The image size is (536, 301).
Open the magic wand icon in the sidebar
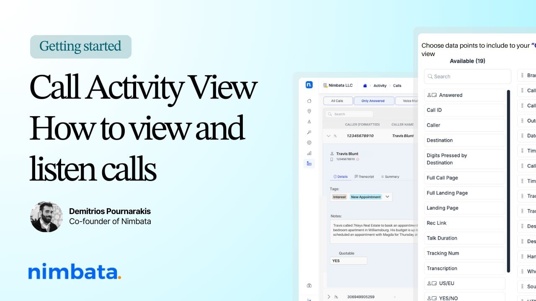(x=309, y=132)
